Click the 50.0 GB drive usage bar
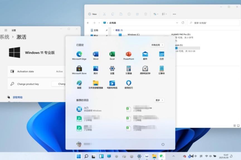The width and height of the screenshot is (241, 160). click(x=188, y=48)
